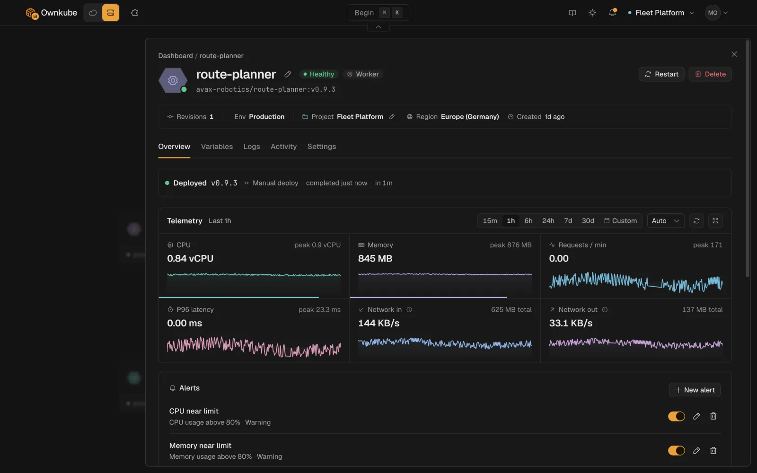Select the 15m time range
This screenshot has width=757, height=473.
tap(490, 221)
